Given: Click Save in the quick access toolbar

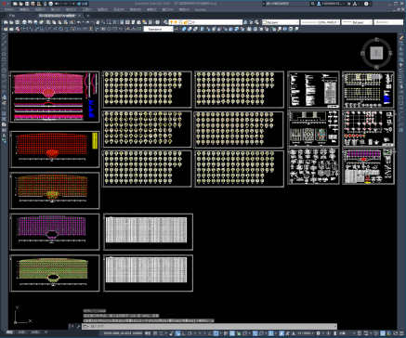Looking at the screenshot, I should point(27,4).
